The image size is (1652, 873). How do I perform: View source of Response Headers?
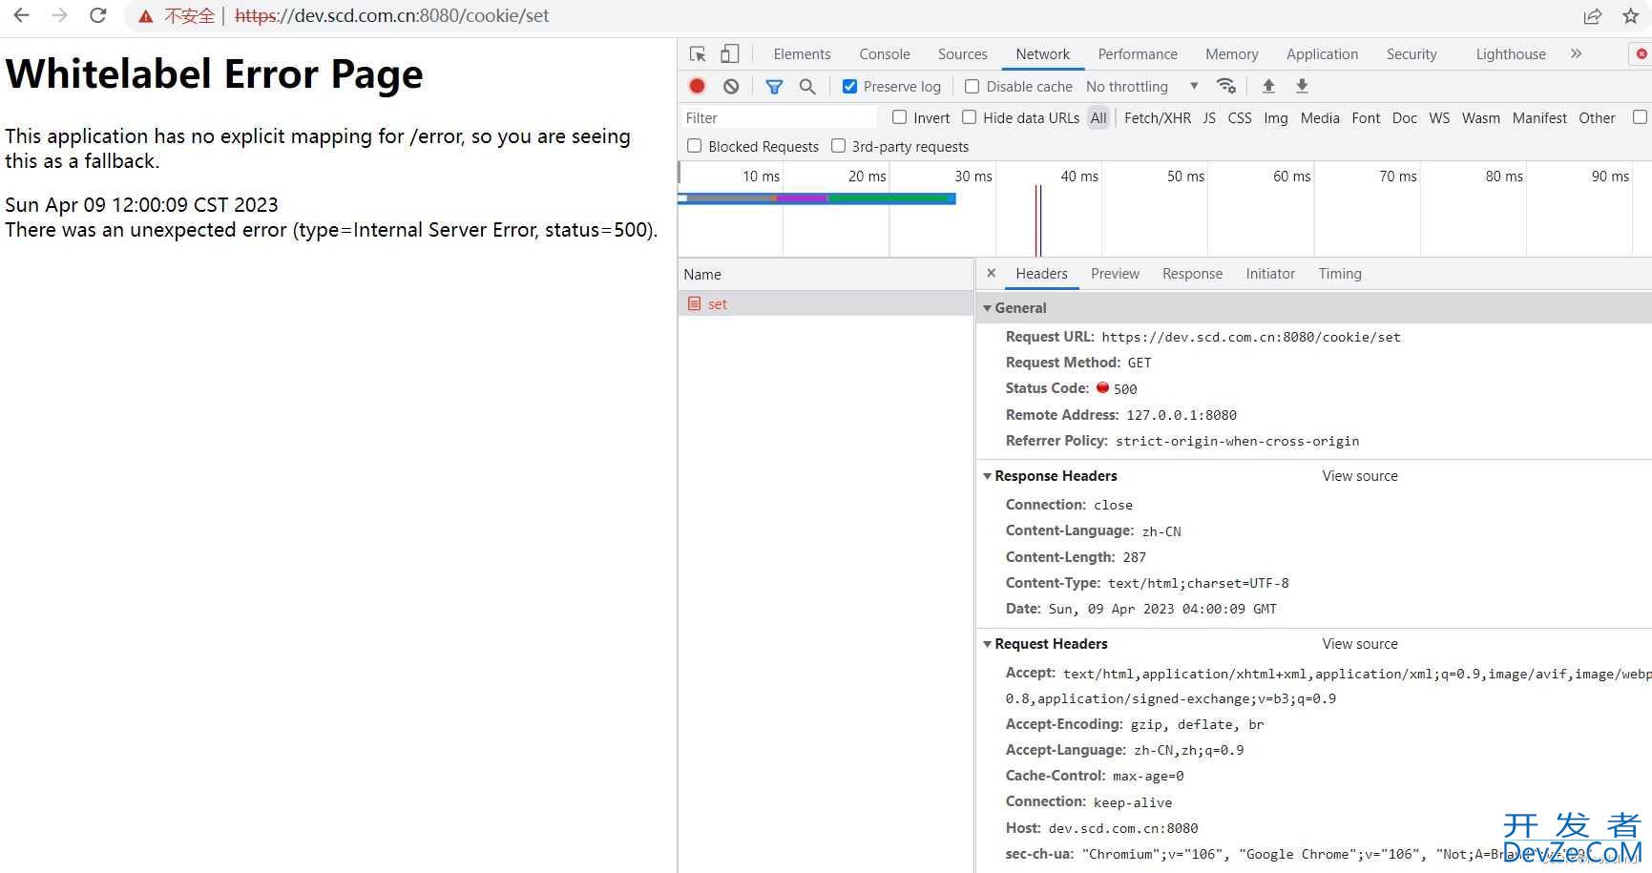pos(1360,475)
